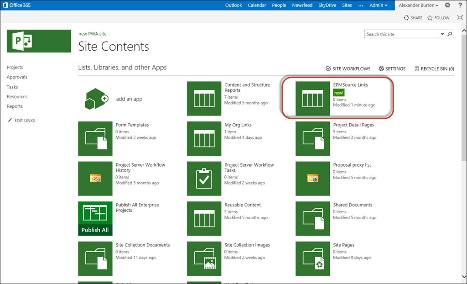Open the EPMSource Links list tile icon
The width and height of the screenshot is (467, 284).
tap(312, 99)
